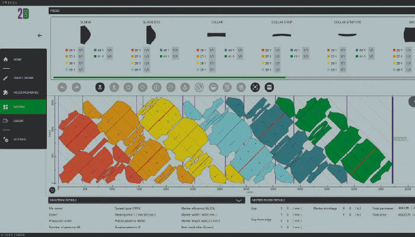The image size is (415, 237).
Task: Collapse the Solution Details panel chevron
Action: click(238, 200)
